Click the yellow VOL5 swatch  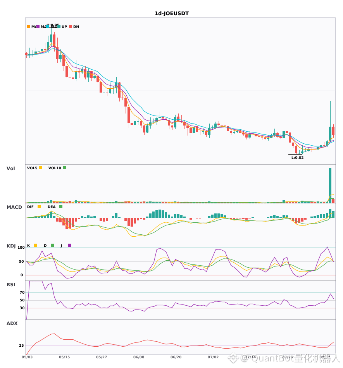(x=41, y=168)
